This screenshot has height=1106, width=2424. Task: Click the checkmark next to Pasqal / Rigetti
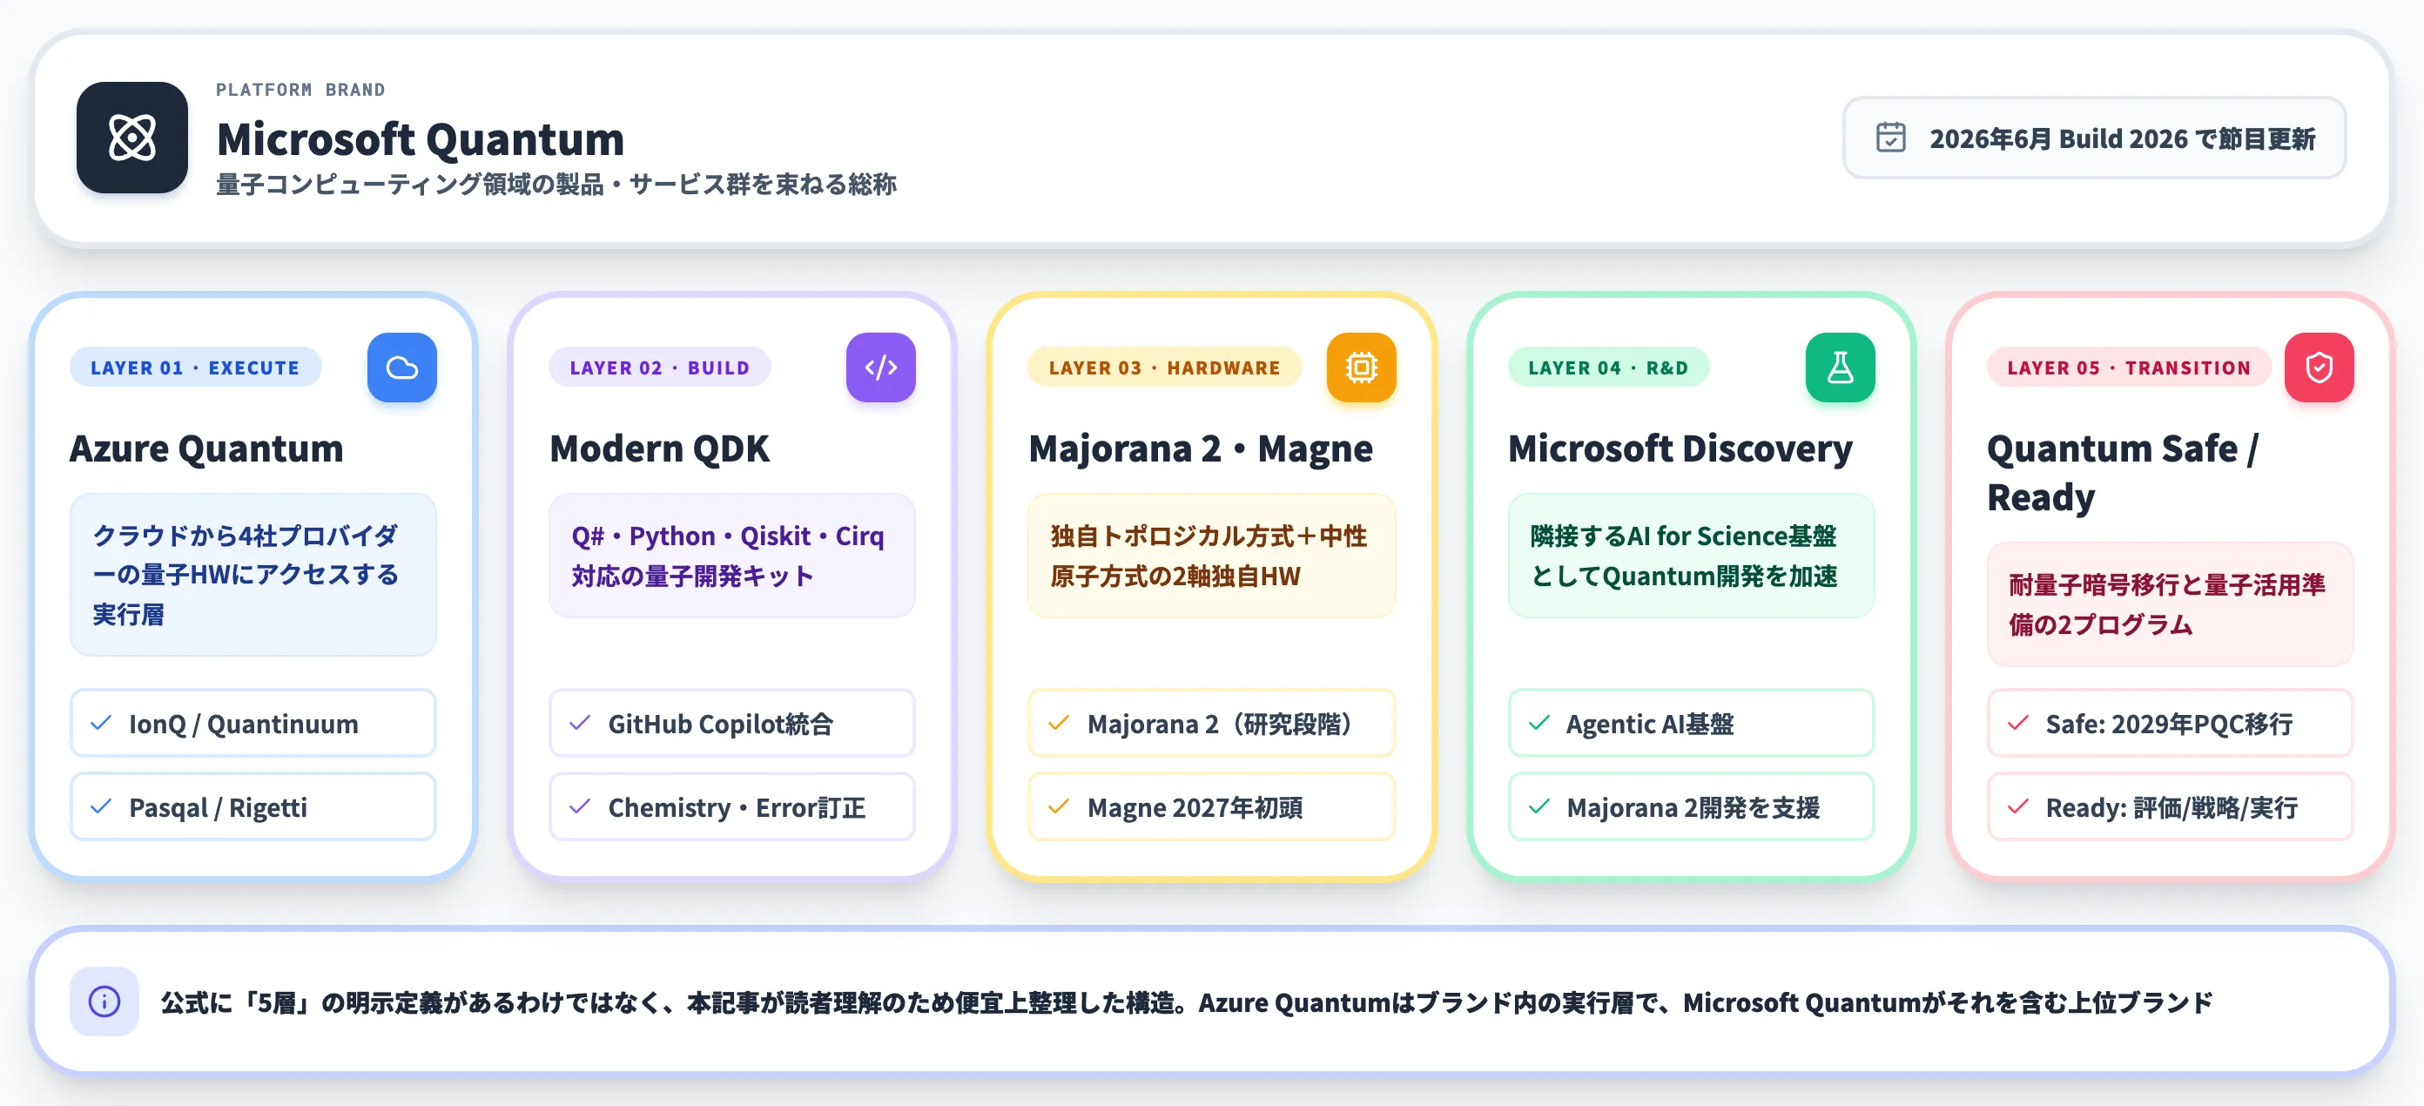coord(101,806)
